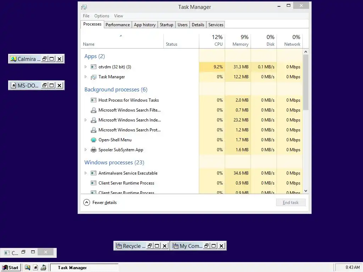This screenshot has height=272, width=363.
Task: Click the Task Manager title bar icon
Action: coord(84,7)
